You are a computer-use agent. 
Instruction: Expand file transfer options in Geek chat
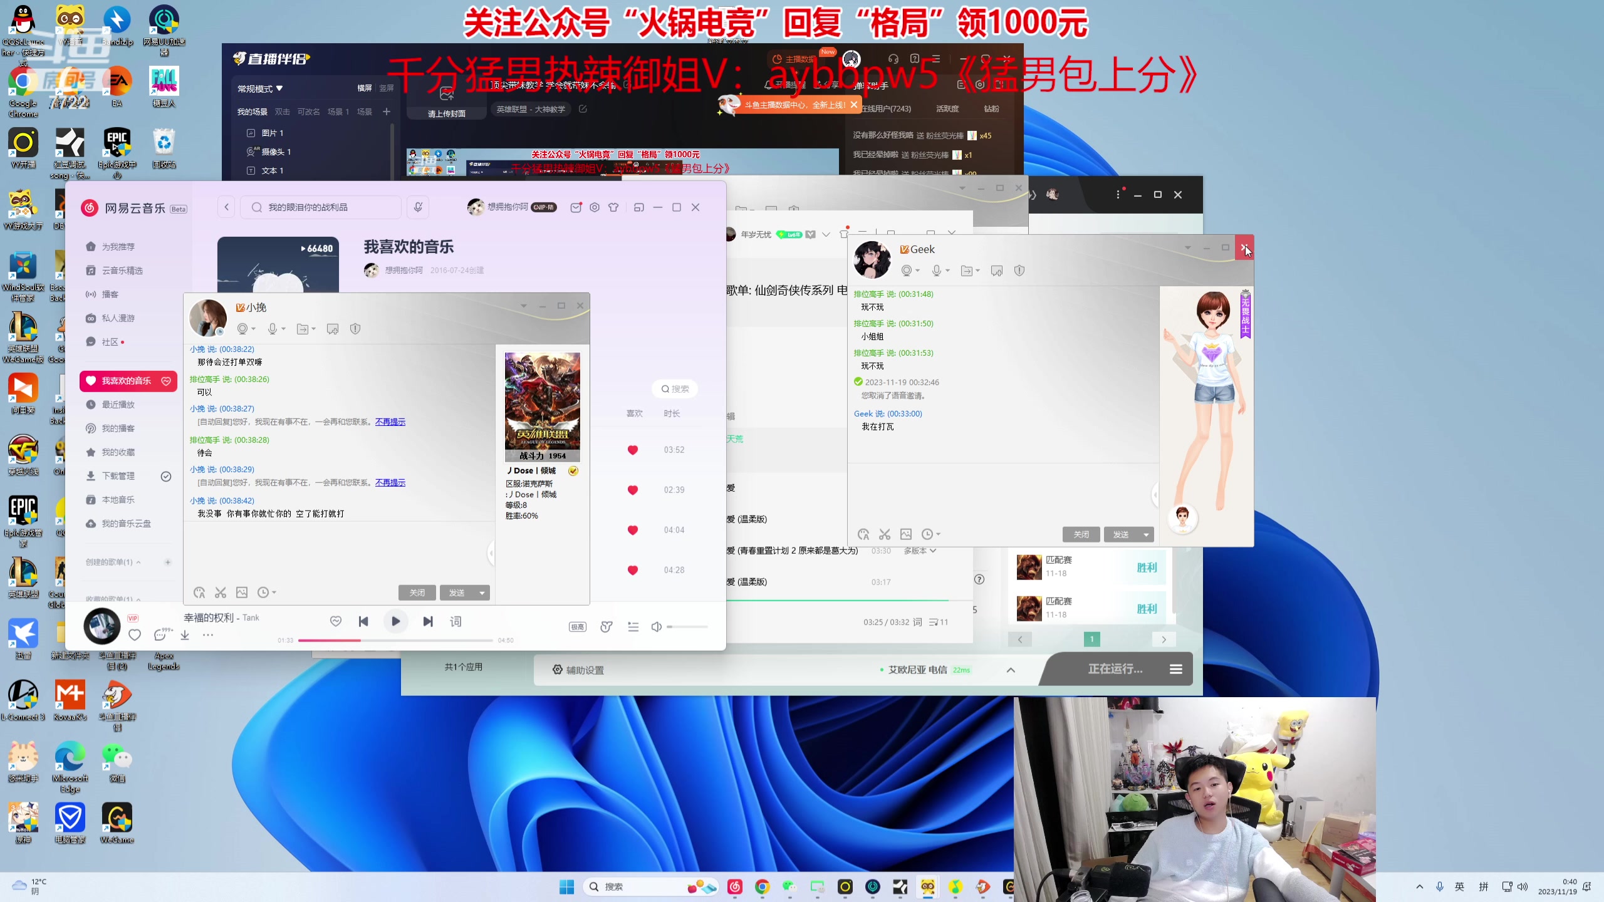(978, 271)
